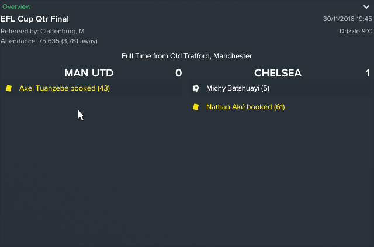The width and height of the screenshot is (374, 247).
Task: Click the Refereed by label
Action: (20, 31)
